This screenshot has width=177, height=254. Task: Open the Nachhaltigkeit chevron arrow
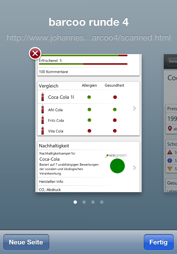click(x=135, y=168)
